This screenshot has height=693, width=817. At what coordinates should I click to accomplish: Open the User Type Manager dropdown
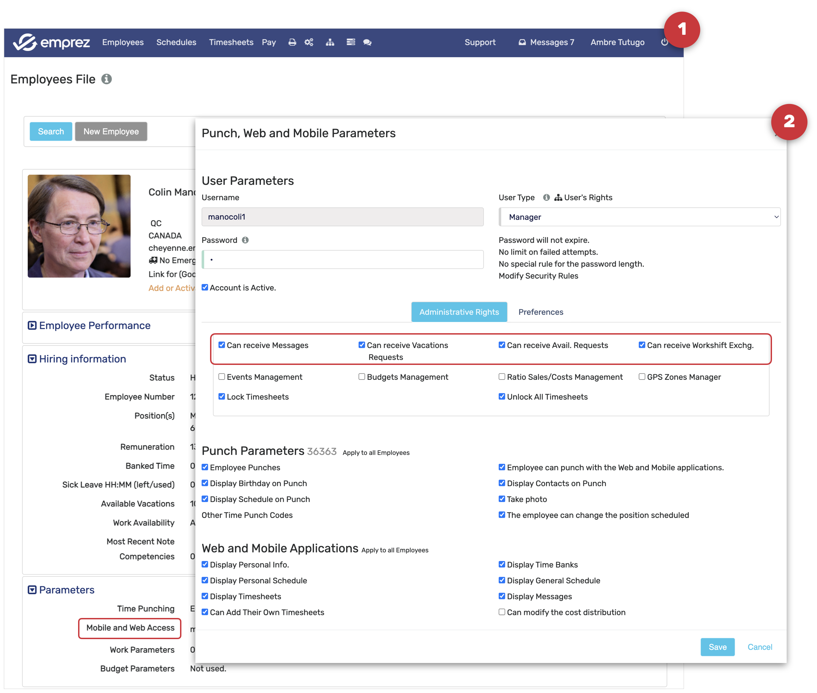click(639, 217)
